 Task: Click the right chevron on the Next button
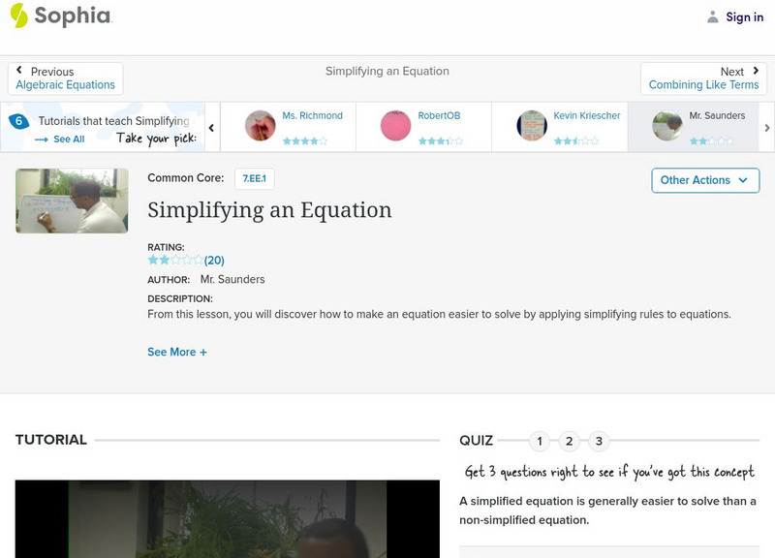(758, 71)
